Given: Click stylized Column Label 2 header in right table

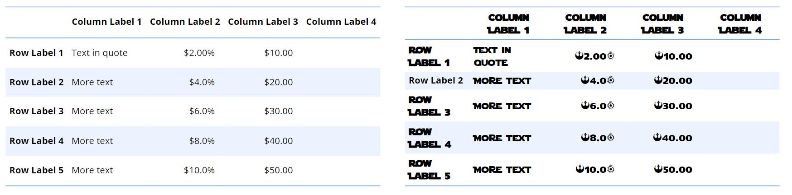Looking at the screenshot, I should coord(585,23).
